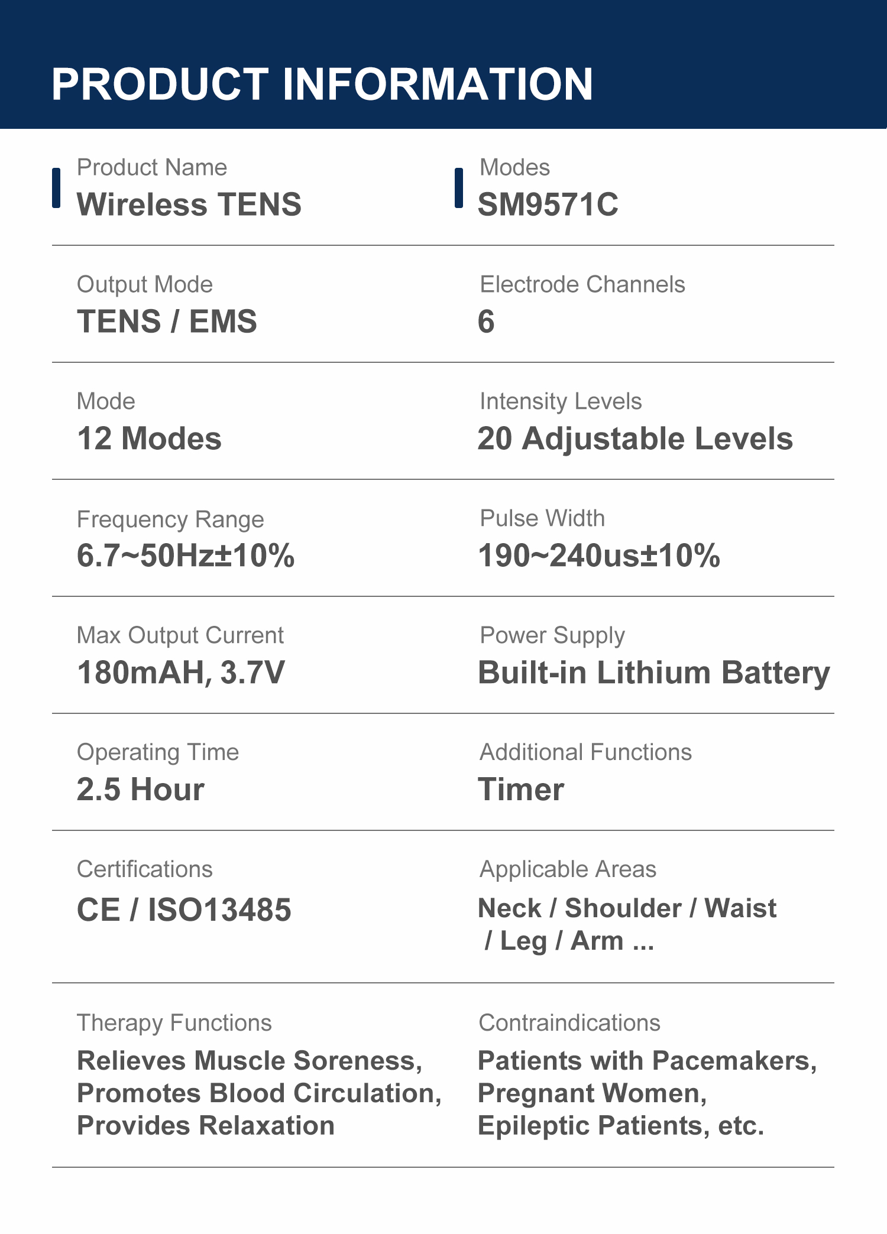Select the Wireless TENS product name

(x=189, y=204)
